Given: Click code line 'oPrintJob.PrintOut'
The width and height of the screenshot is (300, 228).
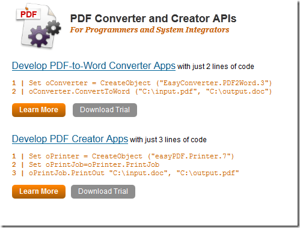Looking at the screenshot, I should (126, 173).
